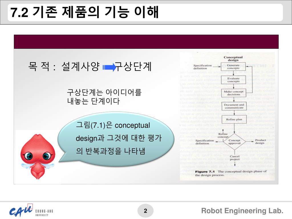Click the 'Robot Engineering Lab.' footer text
The image size is (292, 219).
(242, 211)
